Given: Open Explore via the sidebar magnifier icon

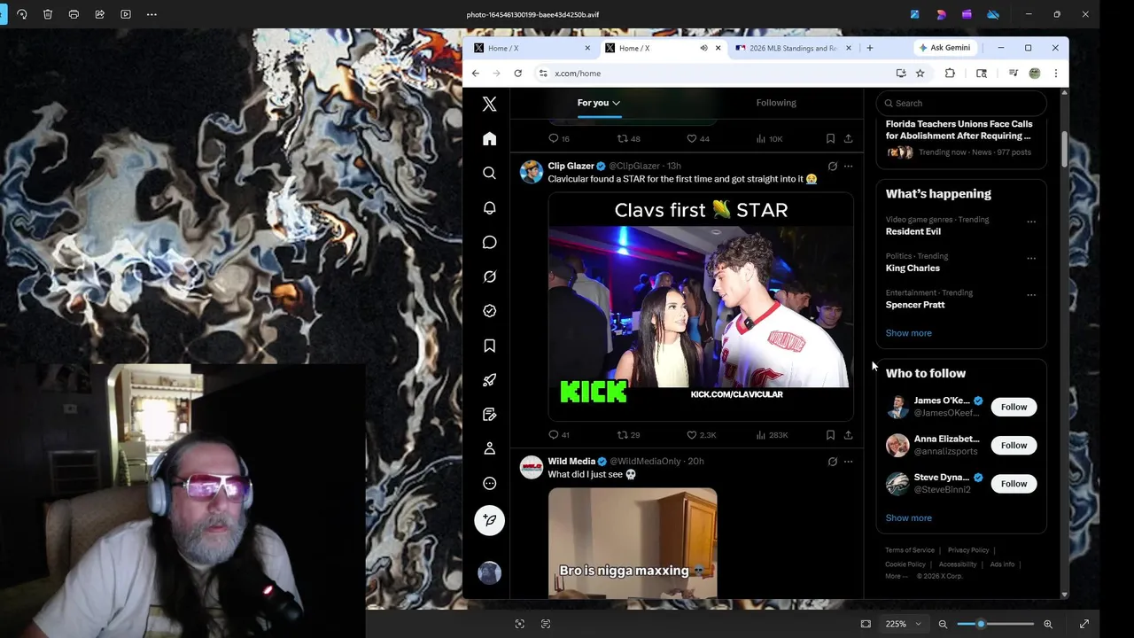Looking at the screenshot, I should [489, 173].
